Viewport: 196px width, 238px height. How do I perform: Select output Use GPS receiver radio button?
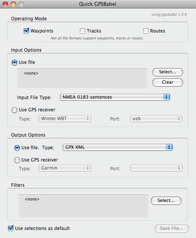click(17, 160)
